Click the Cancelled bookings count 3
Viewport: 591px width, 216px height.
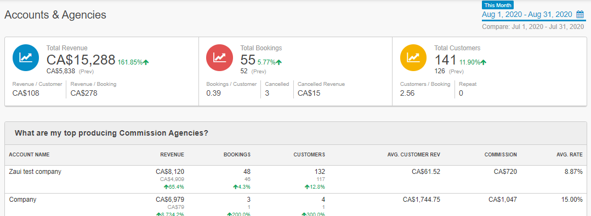click(x=267, y=93)
